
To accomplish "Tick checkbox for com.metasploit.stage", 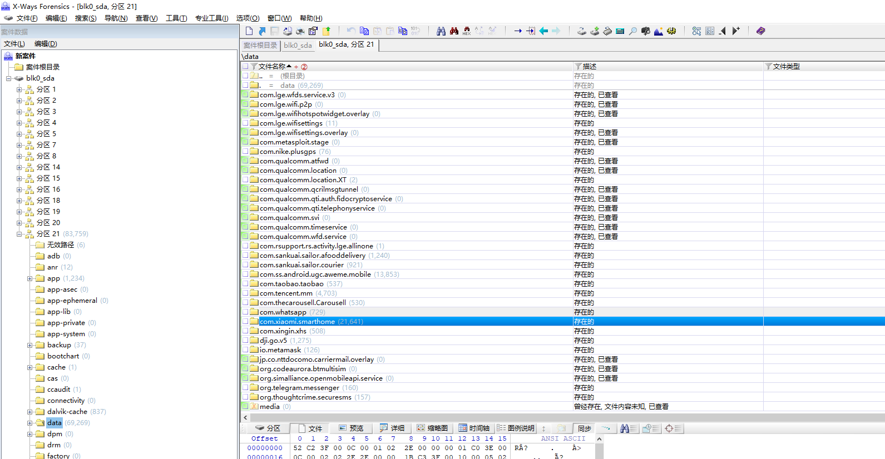I will 245,142.
